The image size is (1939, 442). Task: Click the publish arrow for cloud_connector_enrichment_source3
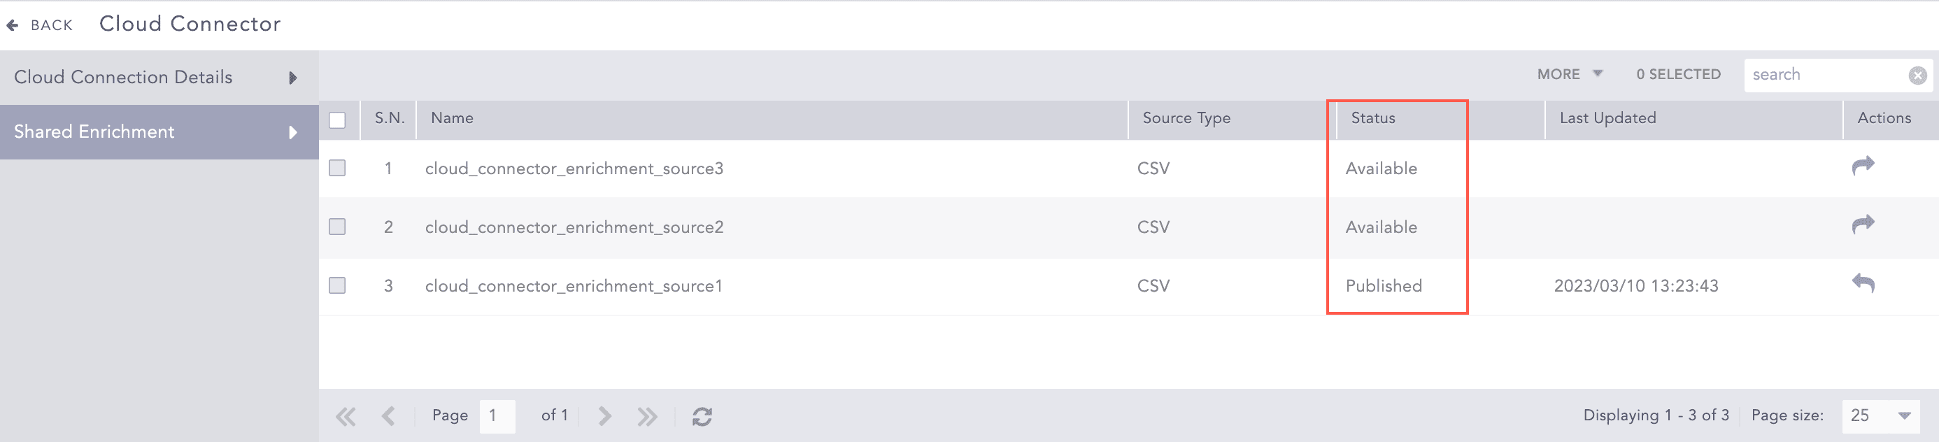pyautogui.click(x=1863, y=166)
